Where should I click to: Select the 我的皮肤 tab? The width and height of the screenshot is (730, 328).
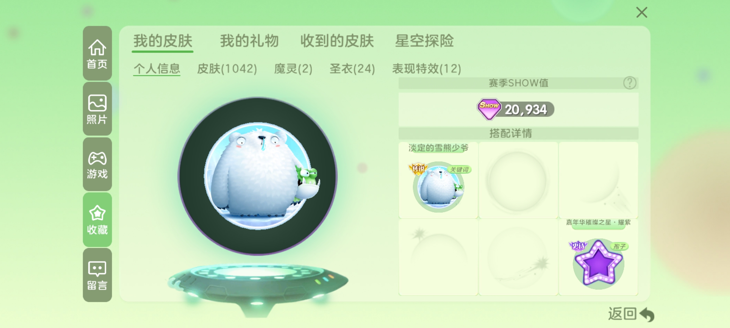(x=163, y=41)
